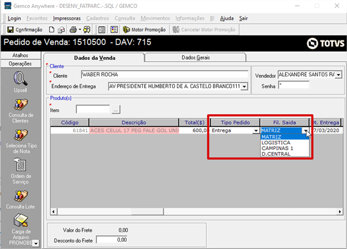Select the Dados da Venda tab

coord(94,58)
